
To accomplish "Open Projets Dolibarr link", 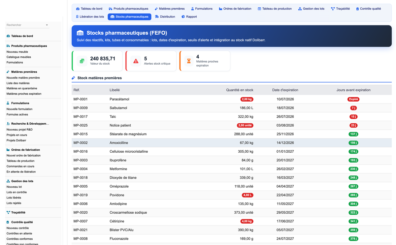I will pyautogui.click(x=16, y=140).
